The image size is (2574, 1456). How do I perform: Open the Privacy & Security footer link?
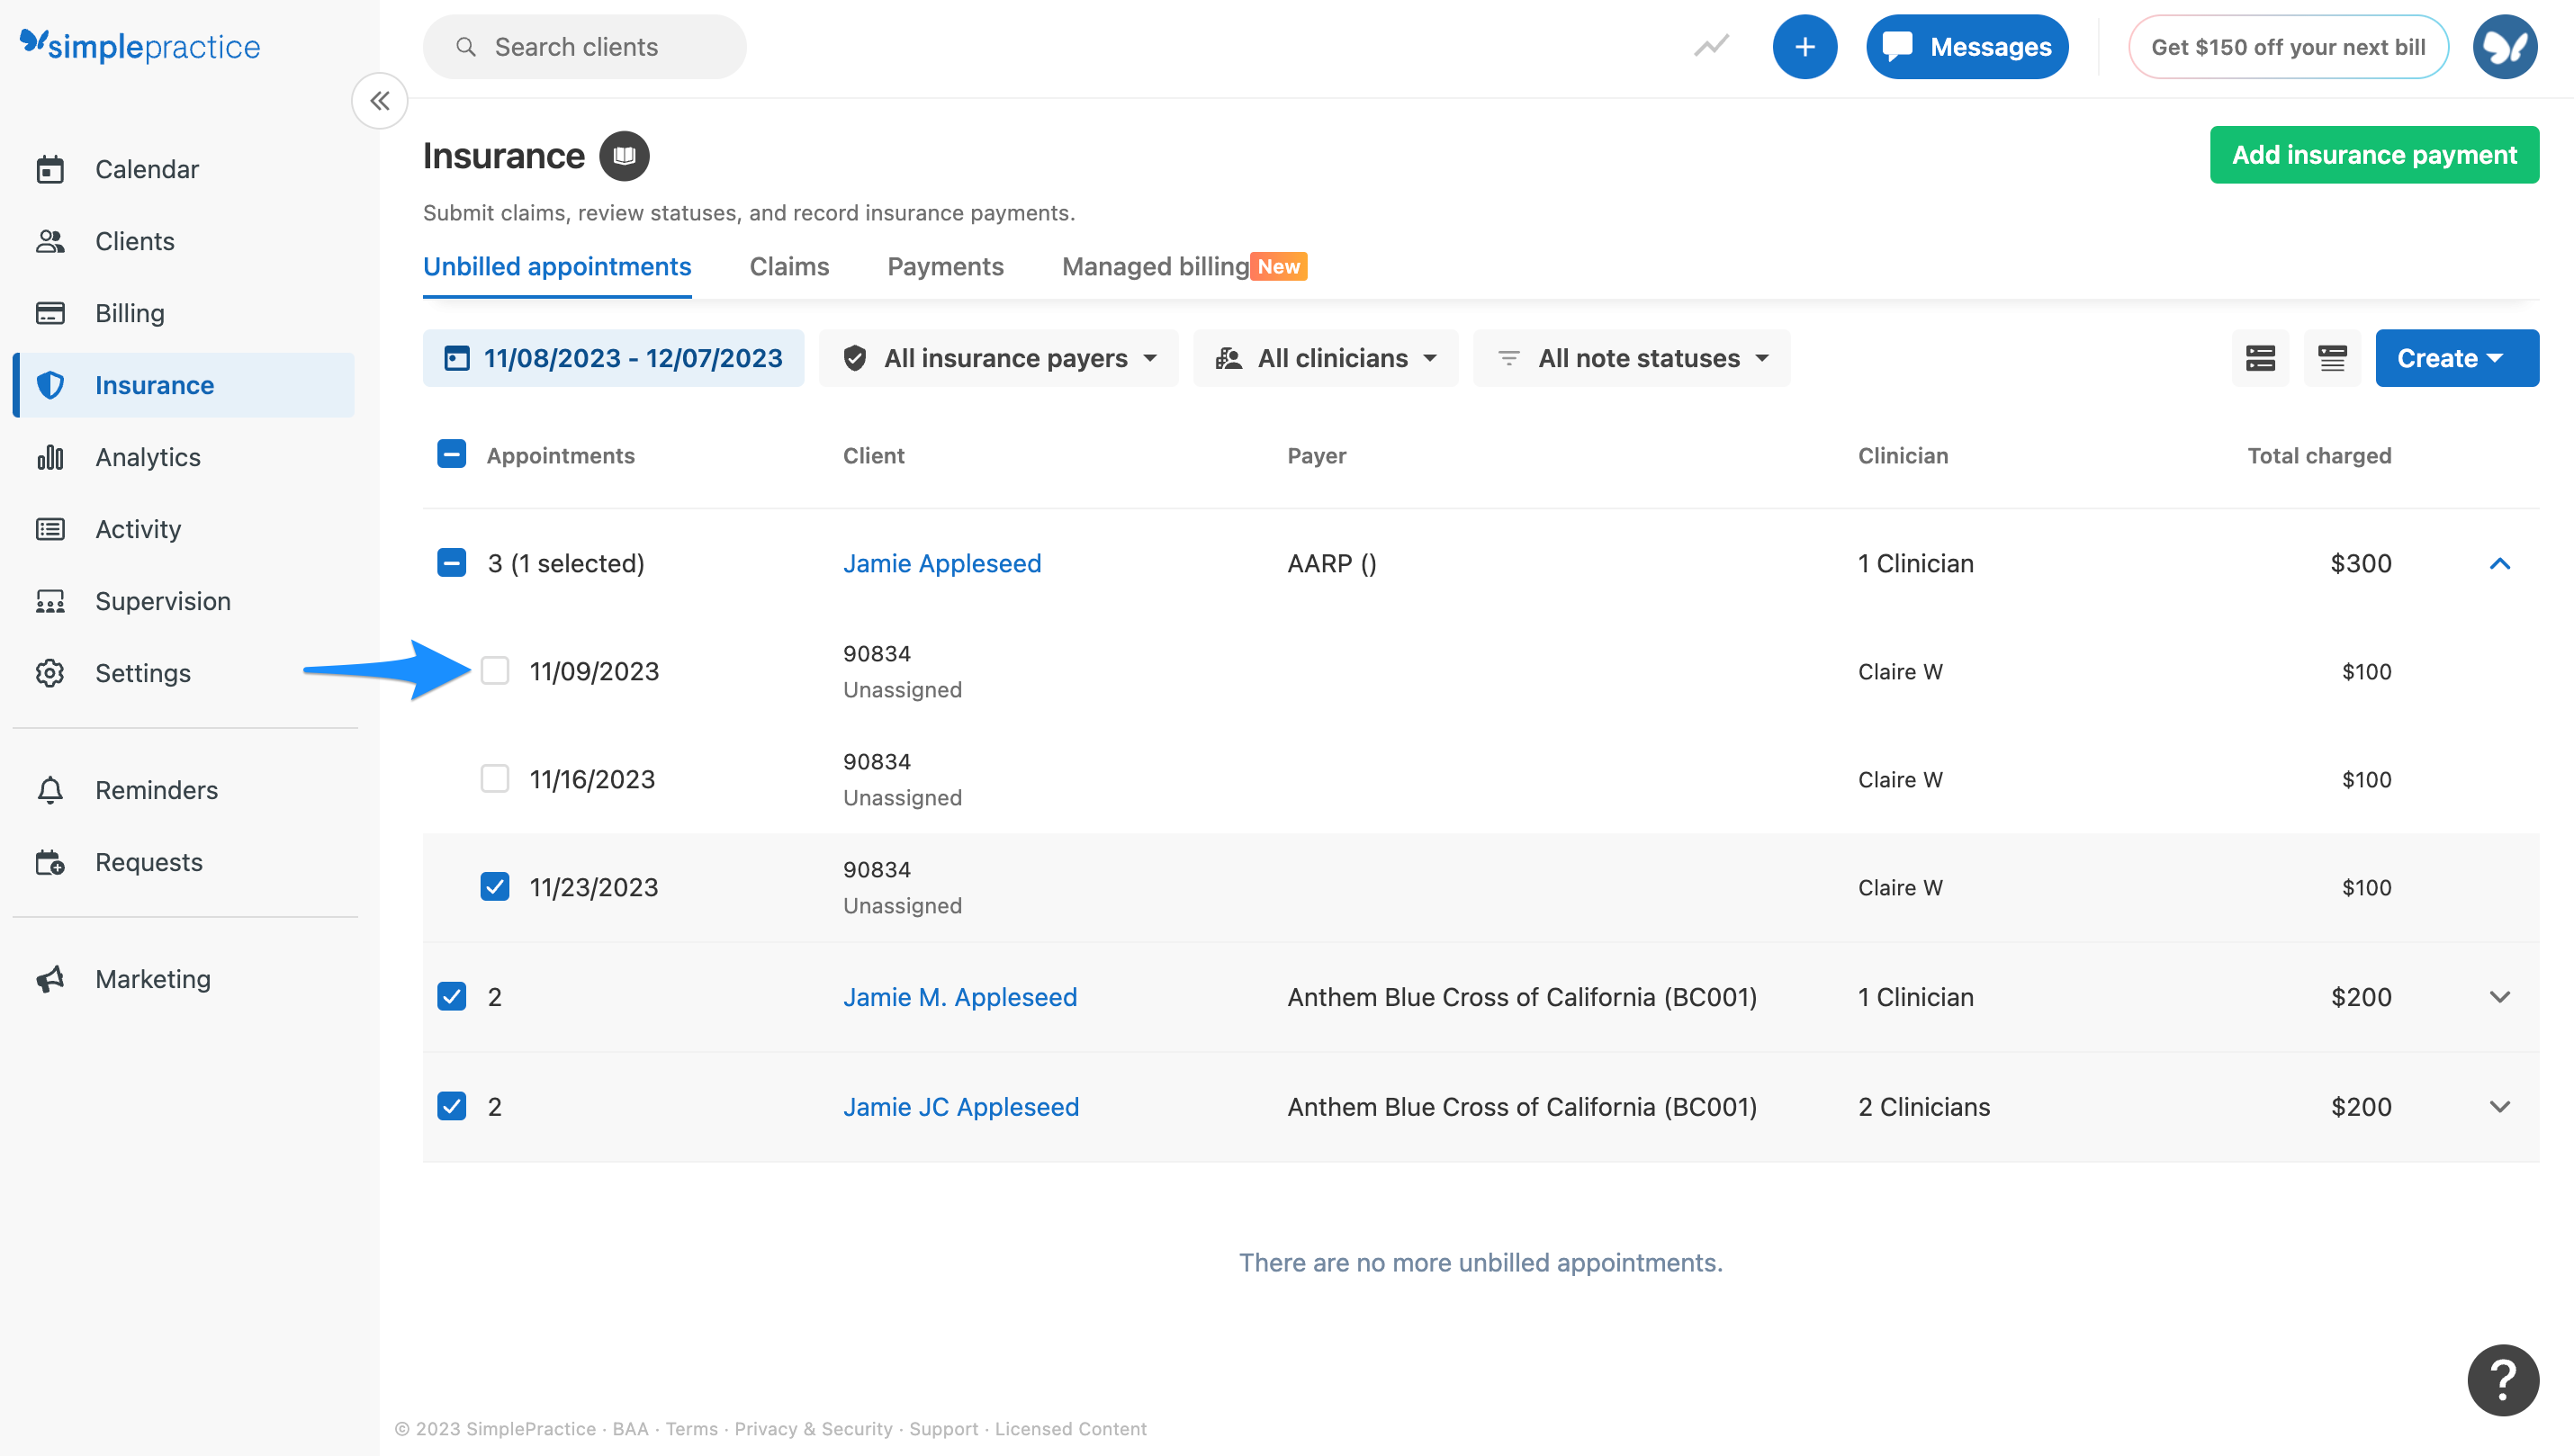pyautogui.click(x=813, y=1428)
